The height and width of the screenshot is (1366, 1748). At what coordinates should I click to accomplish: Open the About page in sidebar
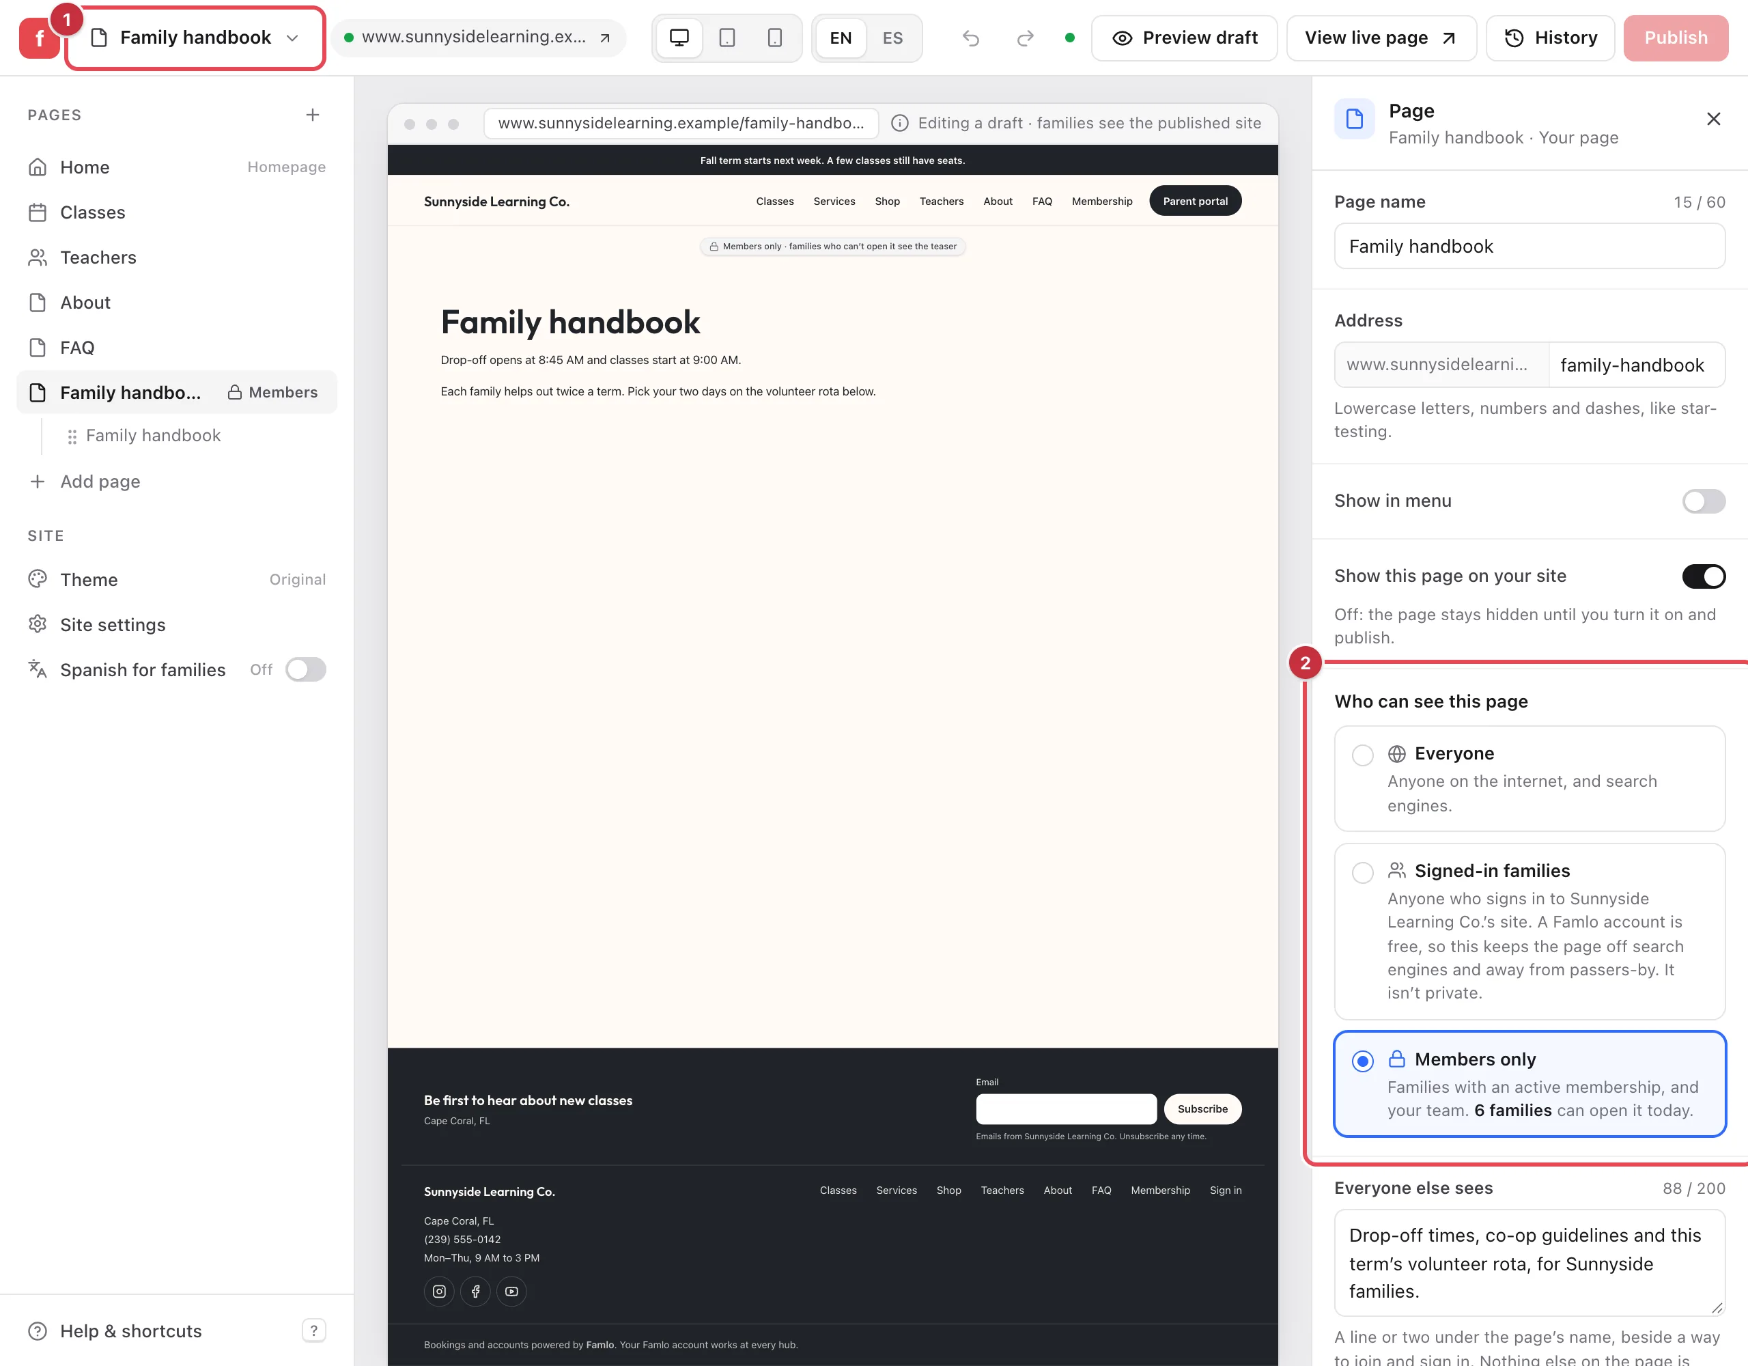coord(177,302)
